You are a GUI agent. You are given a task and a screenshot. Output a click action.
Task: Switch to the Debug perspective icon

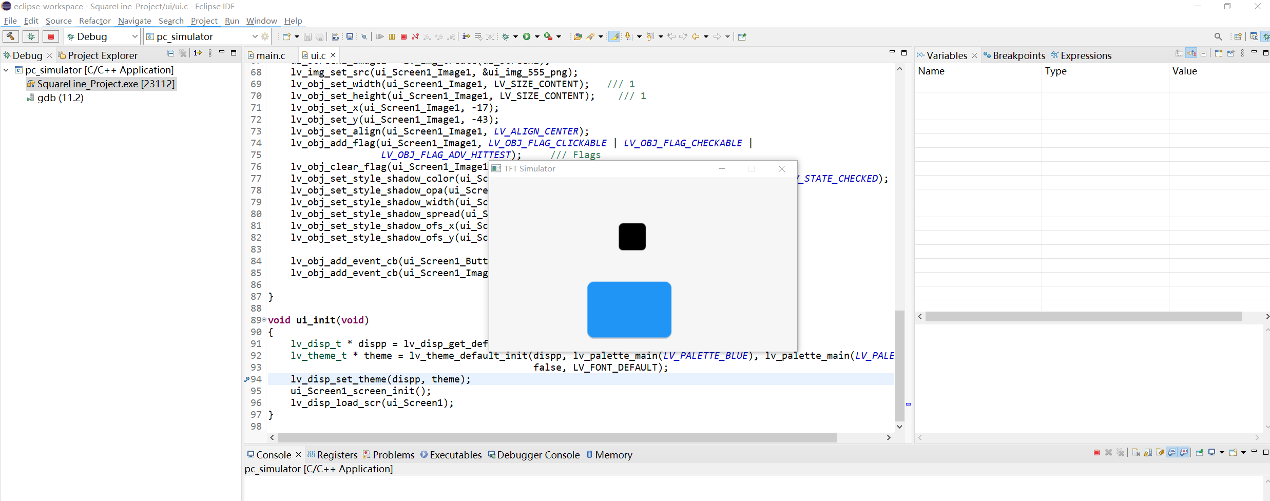1266,36
